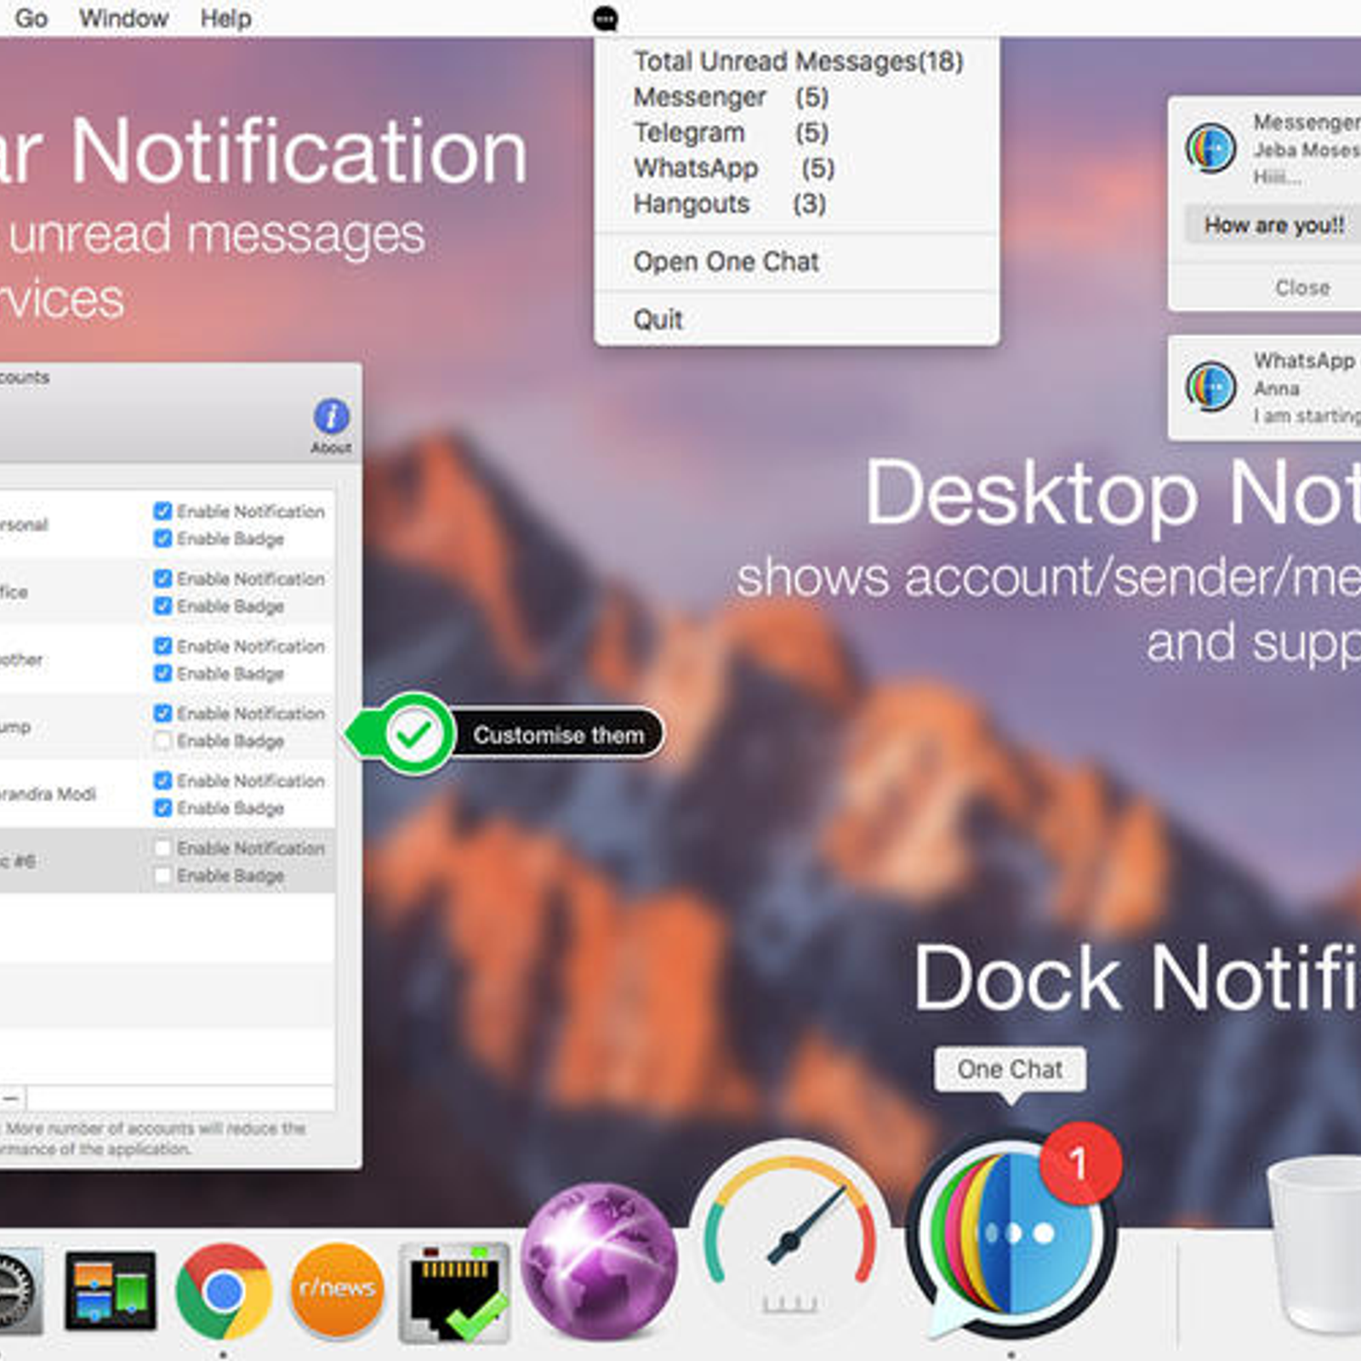Screen dimensions: 1361x1361
Task: Select Hangouts (3) in the dropdown
Action: (x=796, y=204)
